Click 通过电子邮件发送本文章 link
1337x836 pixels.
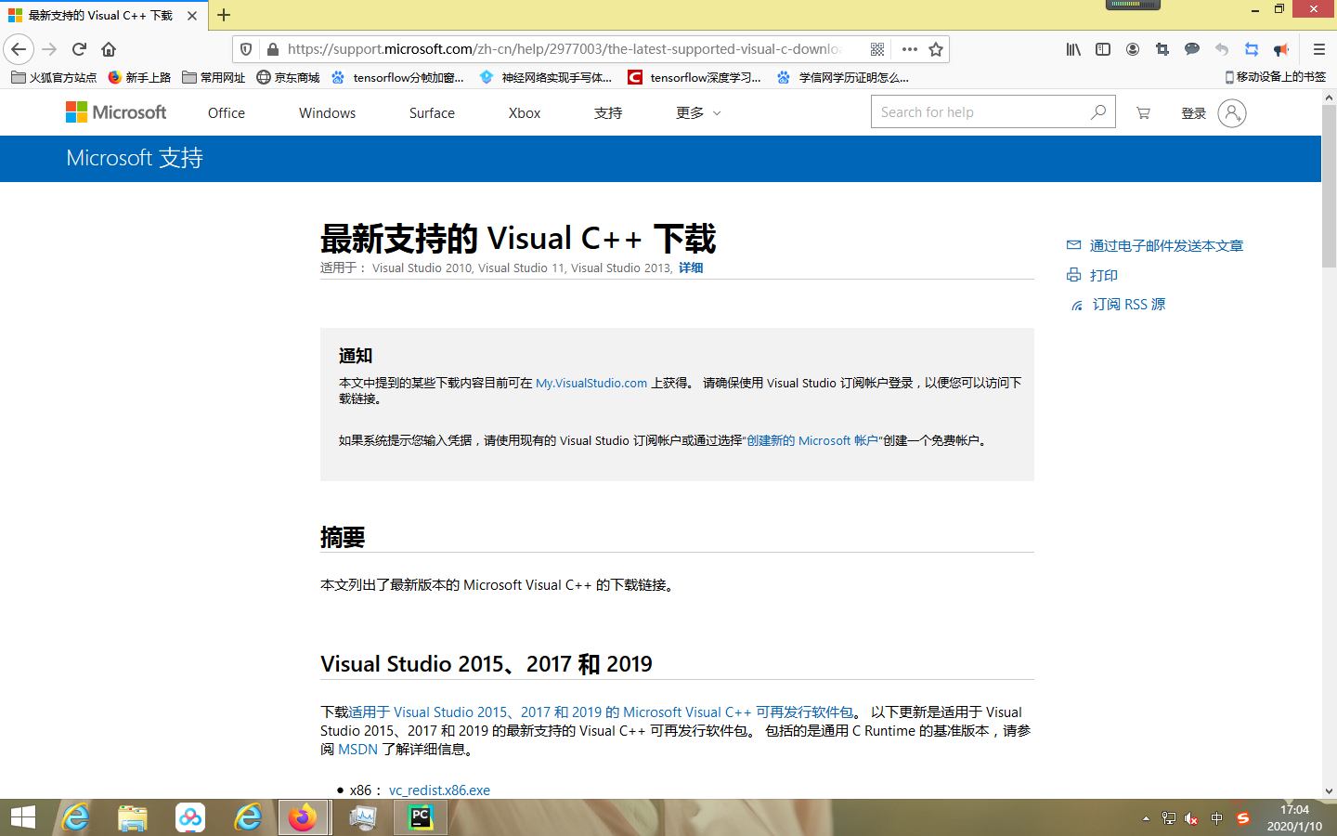click(1155, 245)
